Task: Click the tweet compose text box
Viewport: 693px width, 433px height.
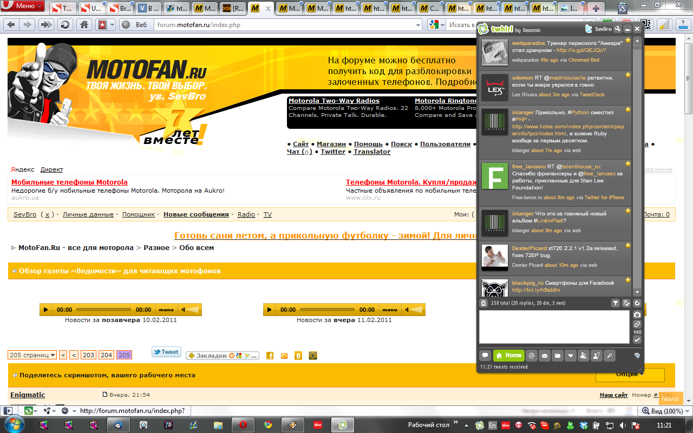Action: pos(554,327)
